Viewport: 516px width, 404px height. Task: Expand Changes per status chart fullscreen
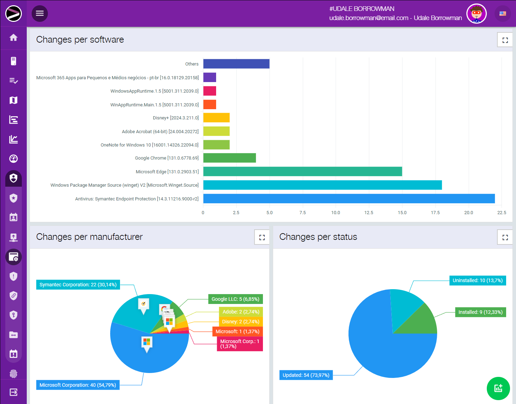click(x=505, y=237)
